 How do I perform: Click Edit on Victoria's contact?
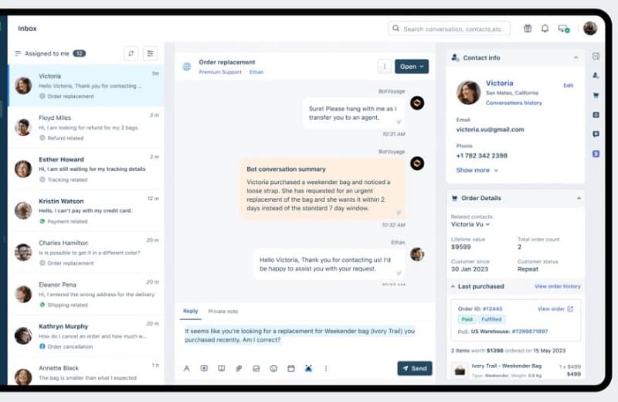[568, 85]
